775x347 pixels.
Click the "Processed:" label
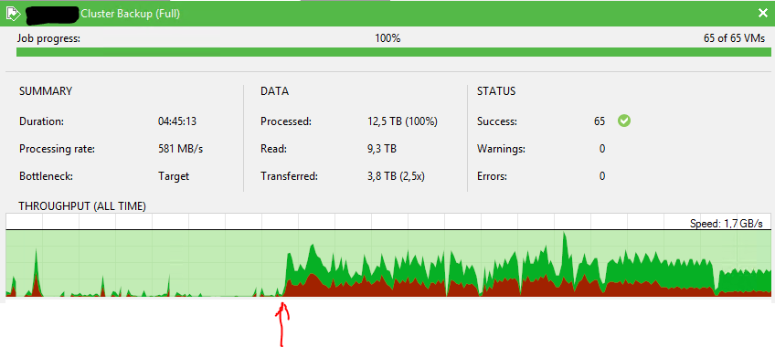286,121
